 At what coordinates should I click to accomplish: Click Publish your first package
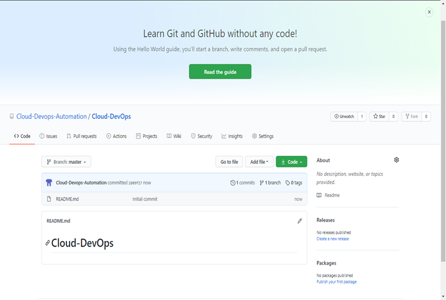336,282
